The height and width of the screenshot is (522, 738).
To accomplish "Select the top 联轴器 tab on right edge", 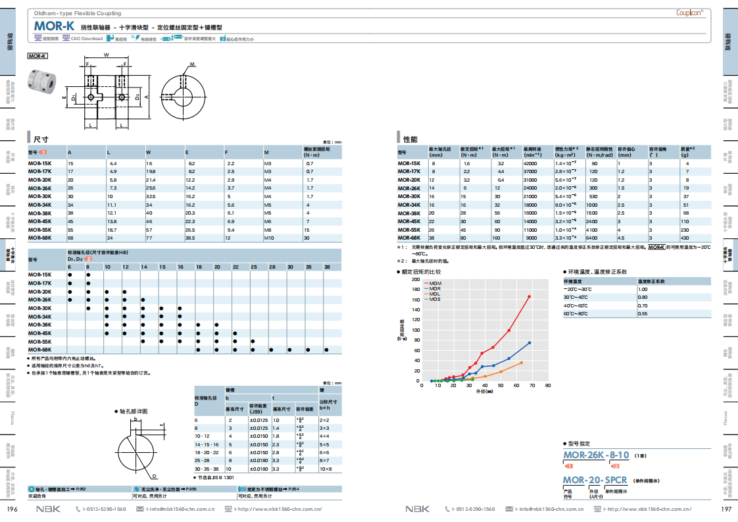I will (730, 41).
